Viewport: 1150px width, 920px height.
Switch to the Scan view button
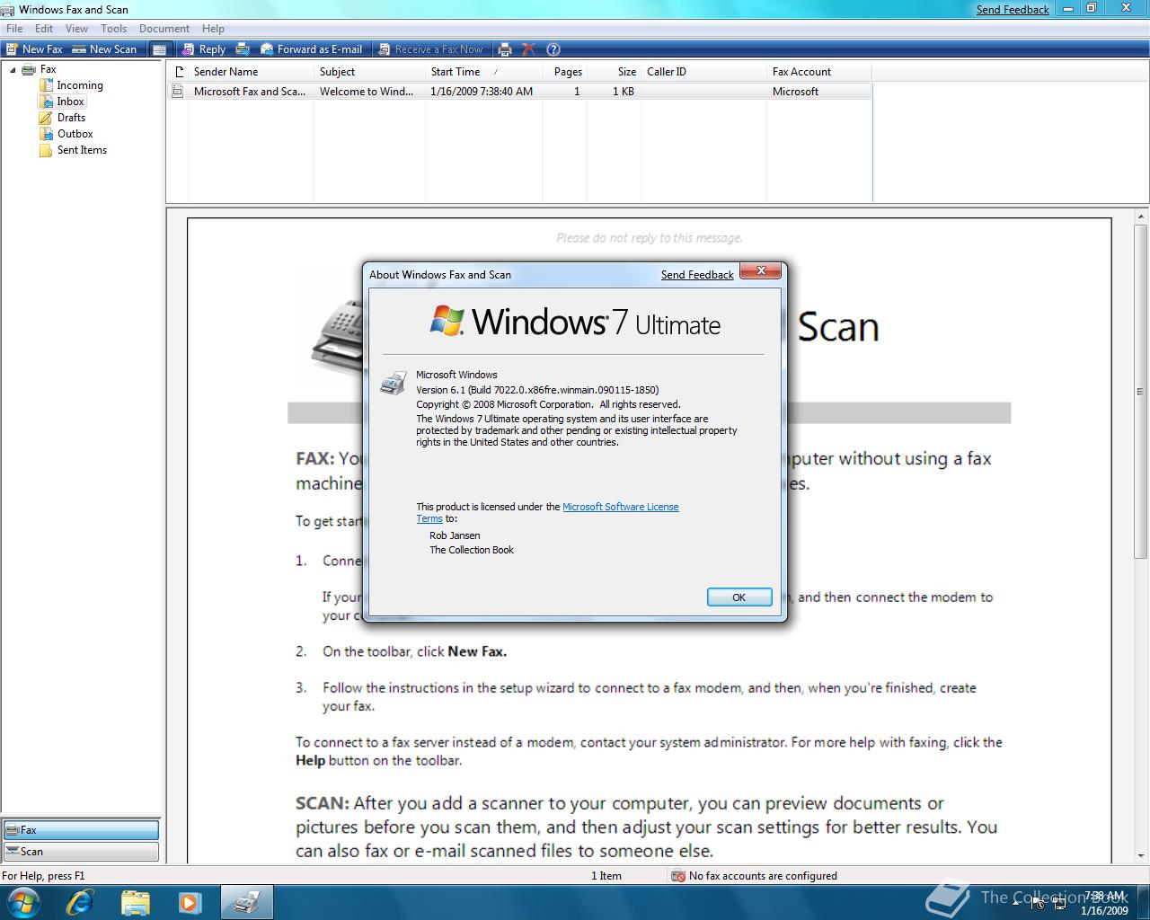[x=81, y=852]
